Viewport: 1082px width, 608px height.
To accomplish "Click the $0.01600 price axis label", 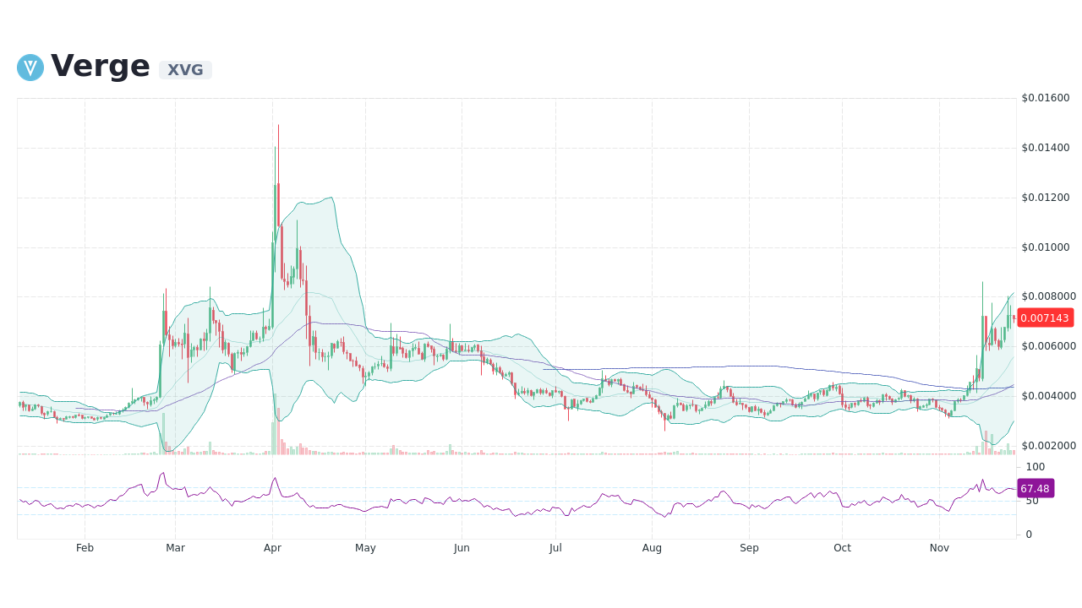I will click(x=1046, y=98).
